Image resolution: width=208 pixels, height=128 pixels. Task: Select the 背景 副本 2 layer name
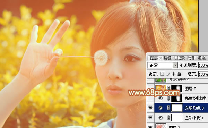(x=179, y=80)
